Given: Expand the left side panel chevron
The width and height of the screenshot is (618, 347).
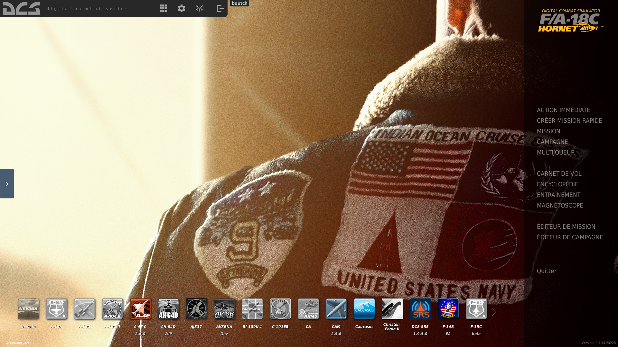Looking at the screenshot, I should (x=7, y=184).
